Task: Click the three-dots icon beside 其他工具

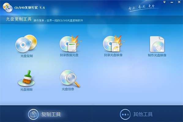Action: pos(125,114)
